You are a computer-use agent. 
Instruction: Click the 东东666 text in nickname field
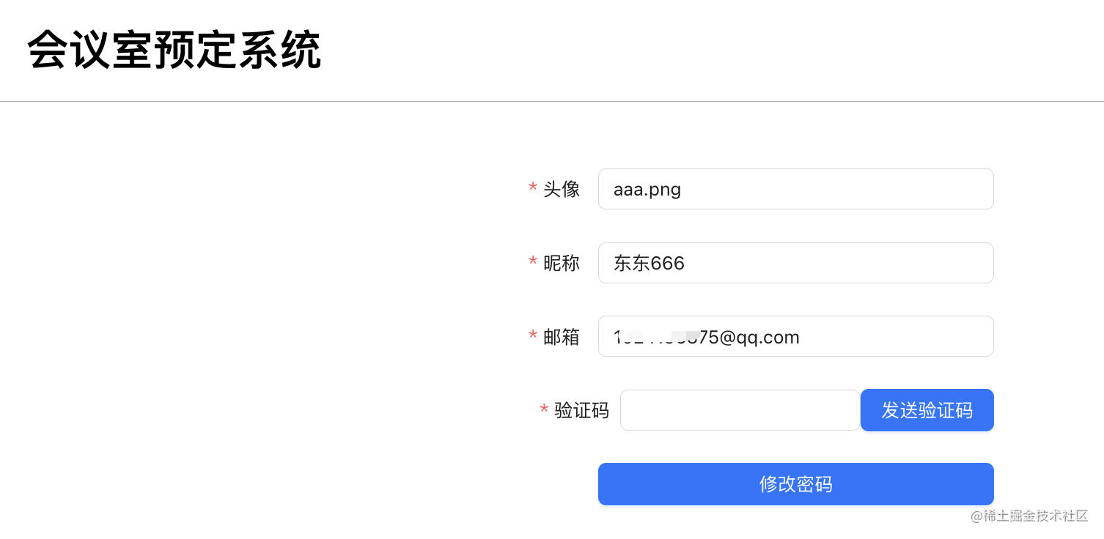(x=649, y=263)
